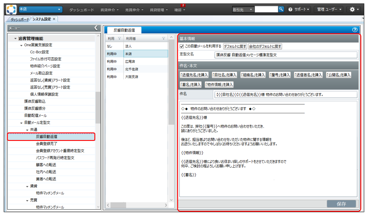Insert 「署名」 placeholder
Image resolution: width=368 pixels, height=215 pixels.
[191, 85]
